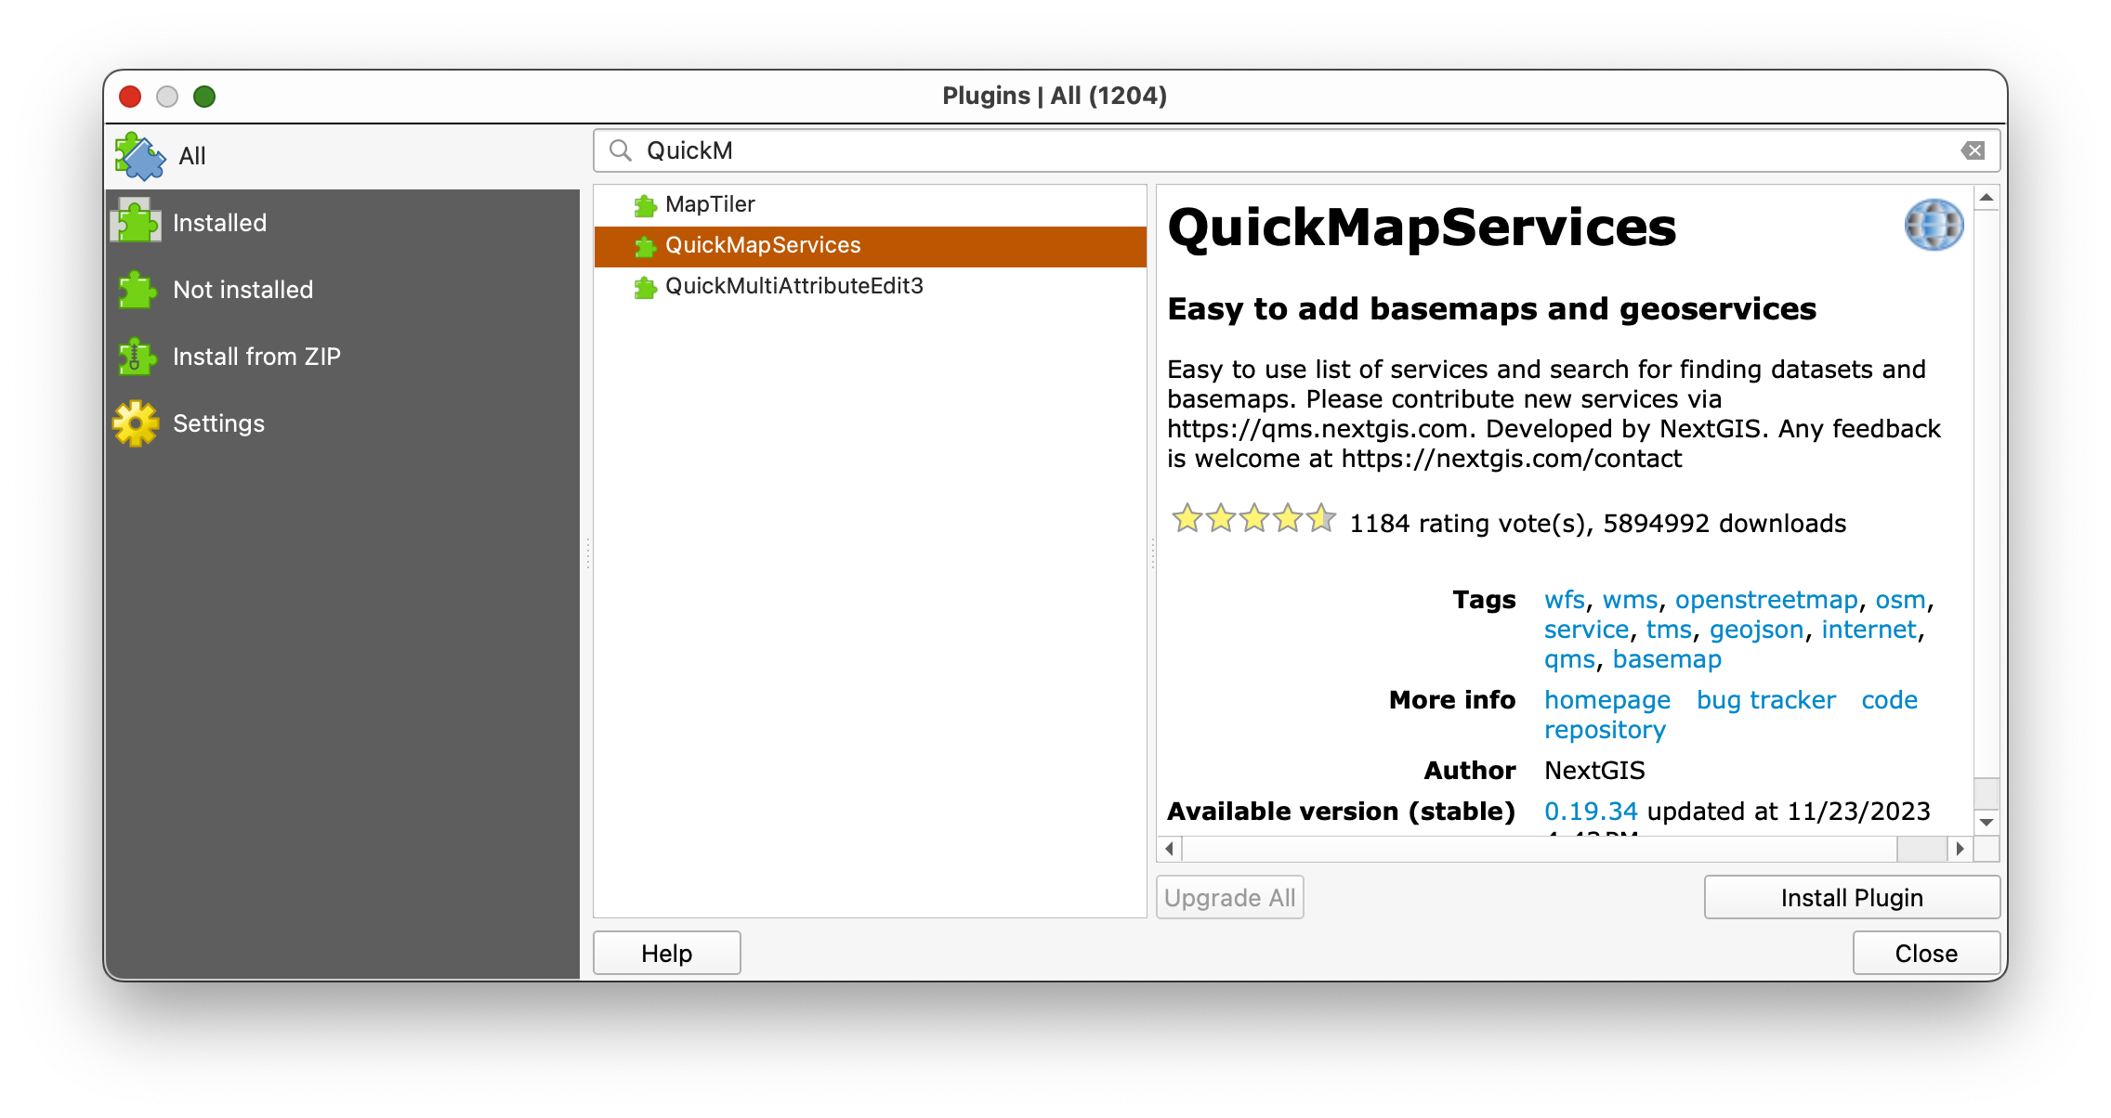Image resolution: width=2111 pixels, height=1118 pixels.
Task: Click the horizontal scroll right arrow
Action: pos(1960,849)
